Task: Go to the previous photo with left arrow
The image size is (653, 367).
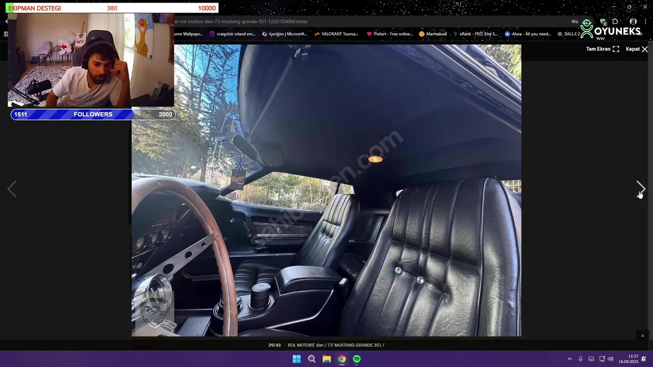Action: coord(12,189)
